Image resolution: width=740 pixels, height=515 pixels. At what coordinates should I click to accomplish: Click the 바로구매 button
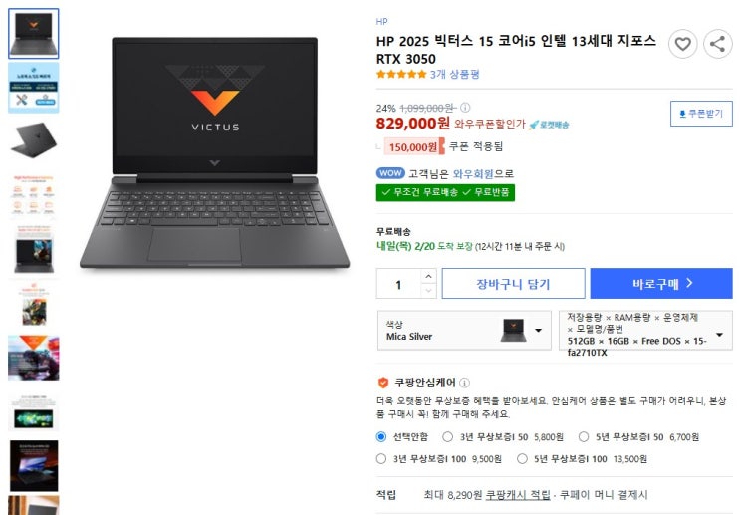[661, 284]
